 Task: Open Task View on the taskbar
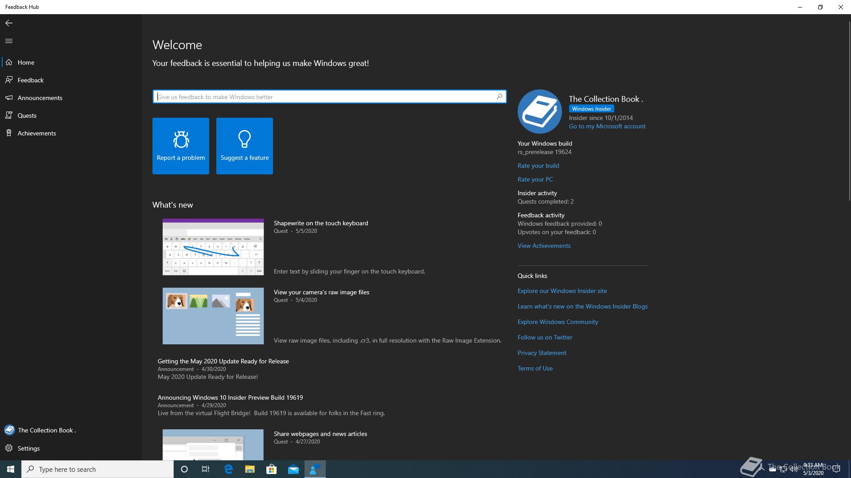coord(206,469)
